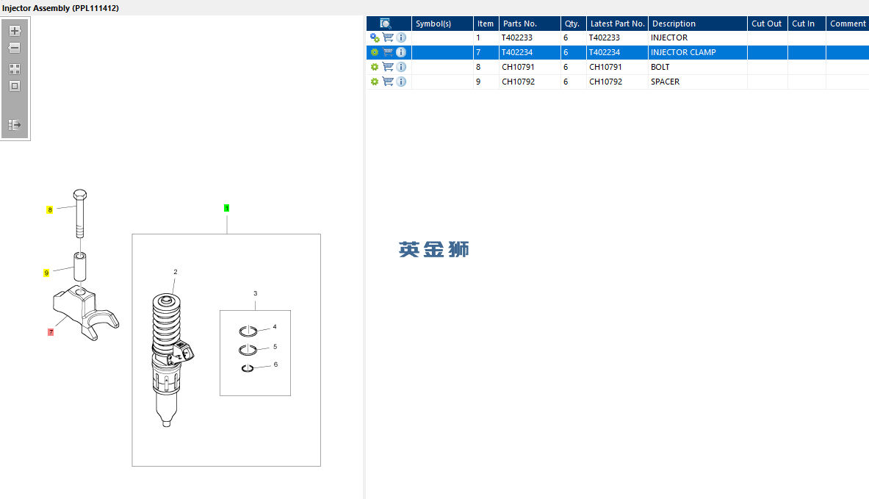Viewport: 869px width, 499px height.
Task: Click the green callout label 1 in diagram
Action: click(x=227, y=208)
